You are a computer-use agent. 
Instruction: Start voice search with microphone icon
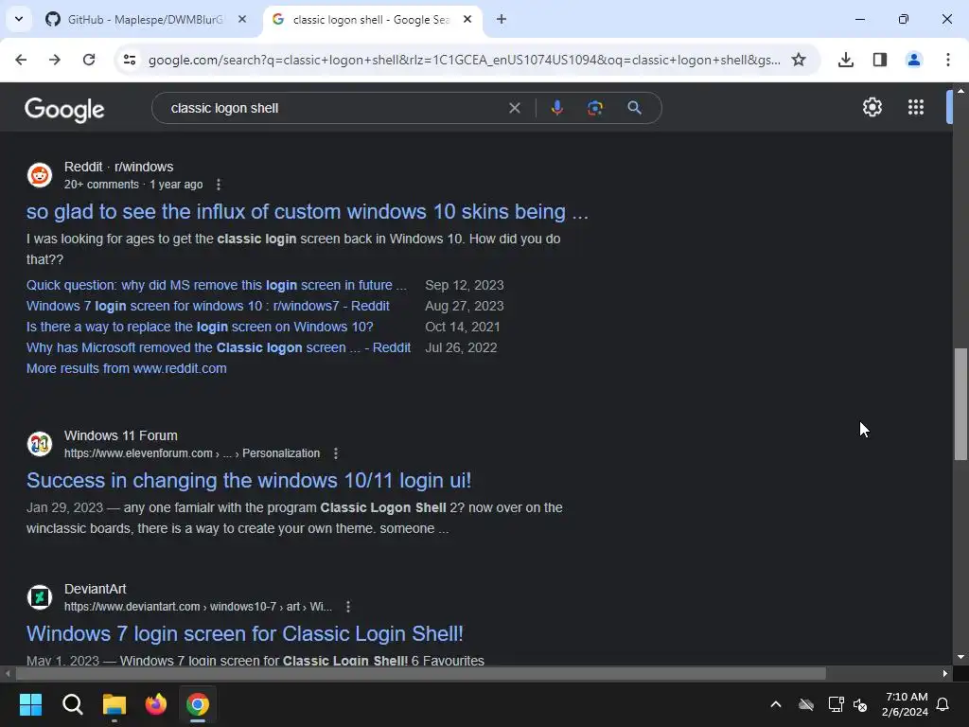[x=556, y=108]
